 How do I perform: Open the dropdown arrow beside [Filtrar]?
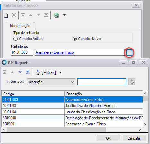coord(60,72)
